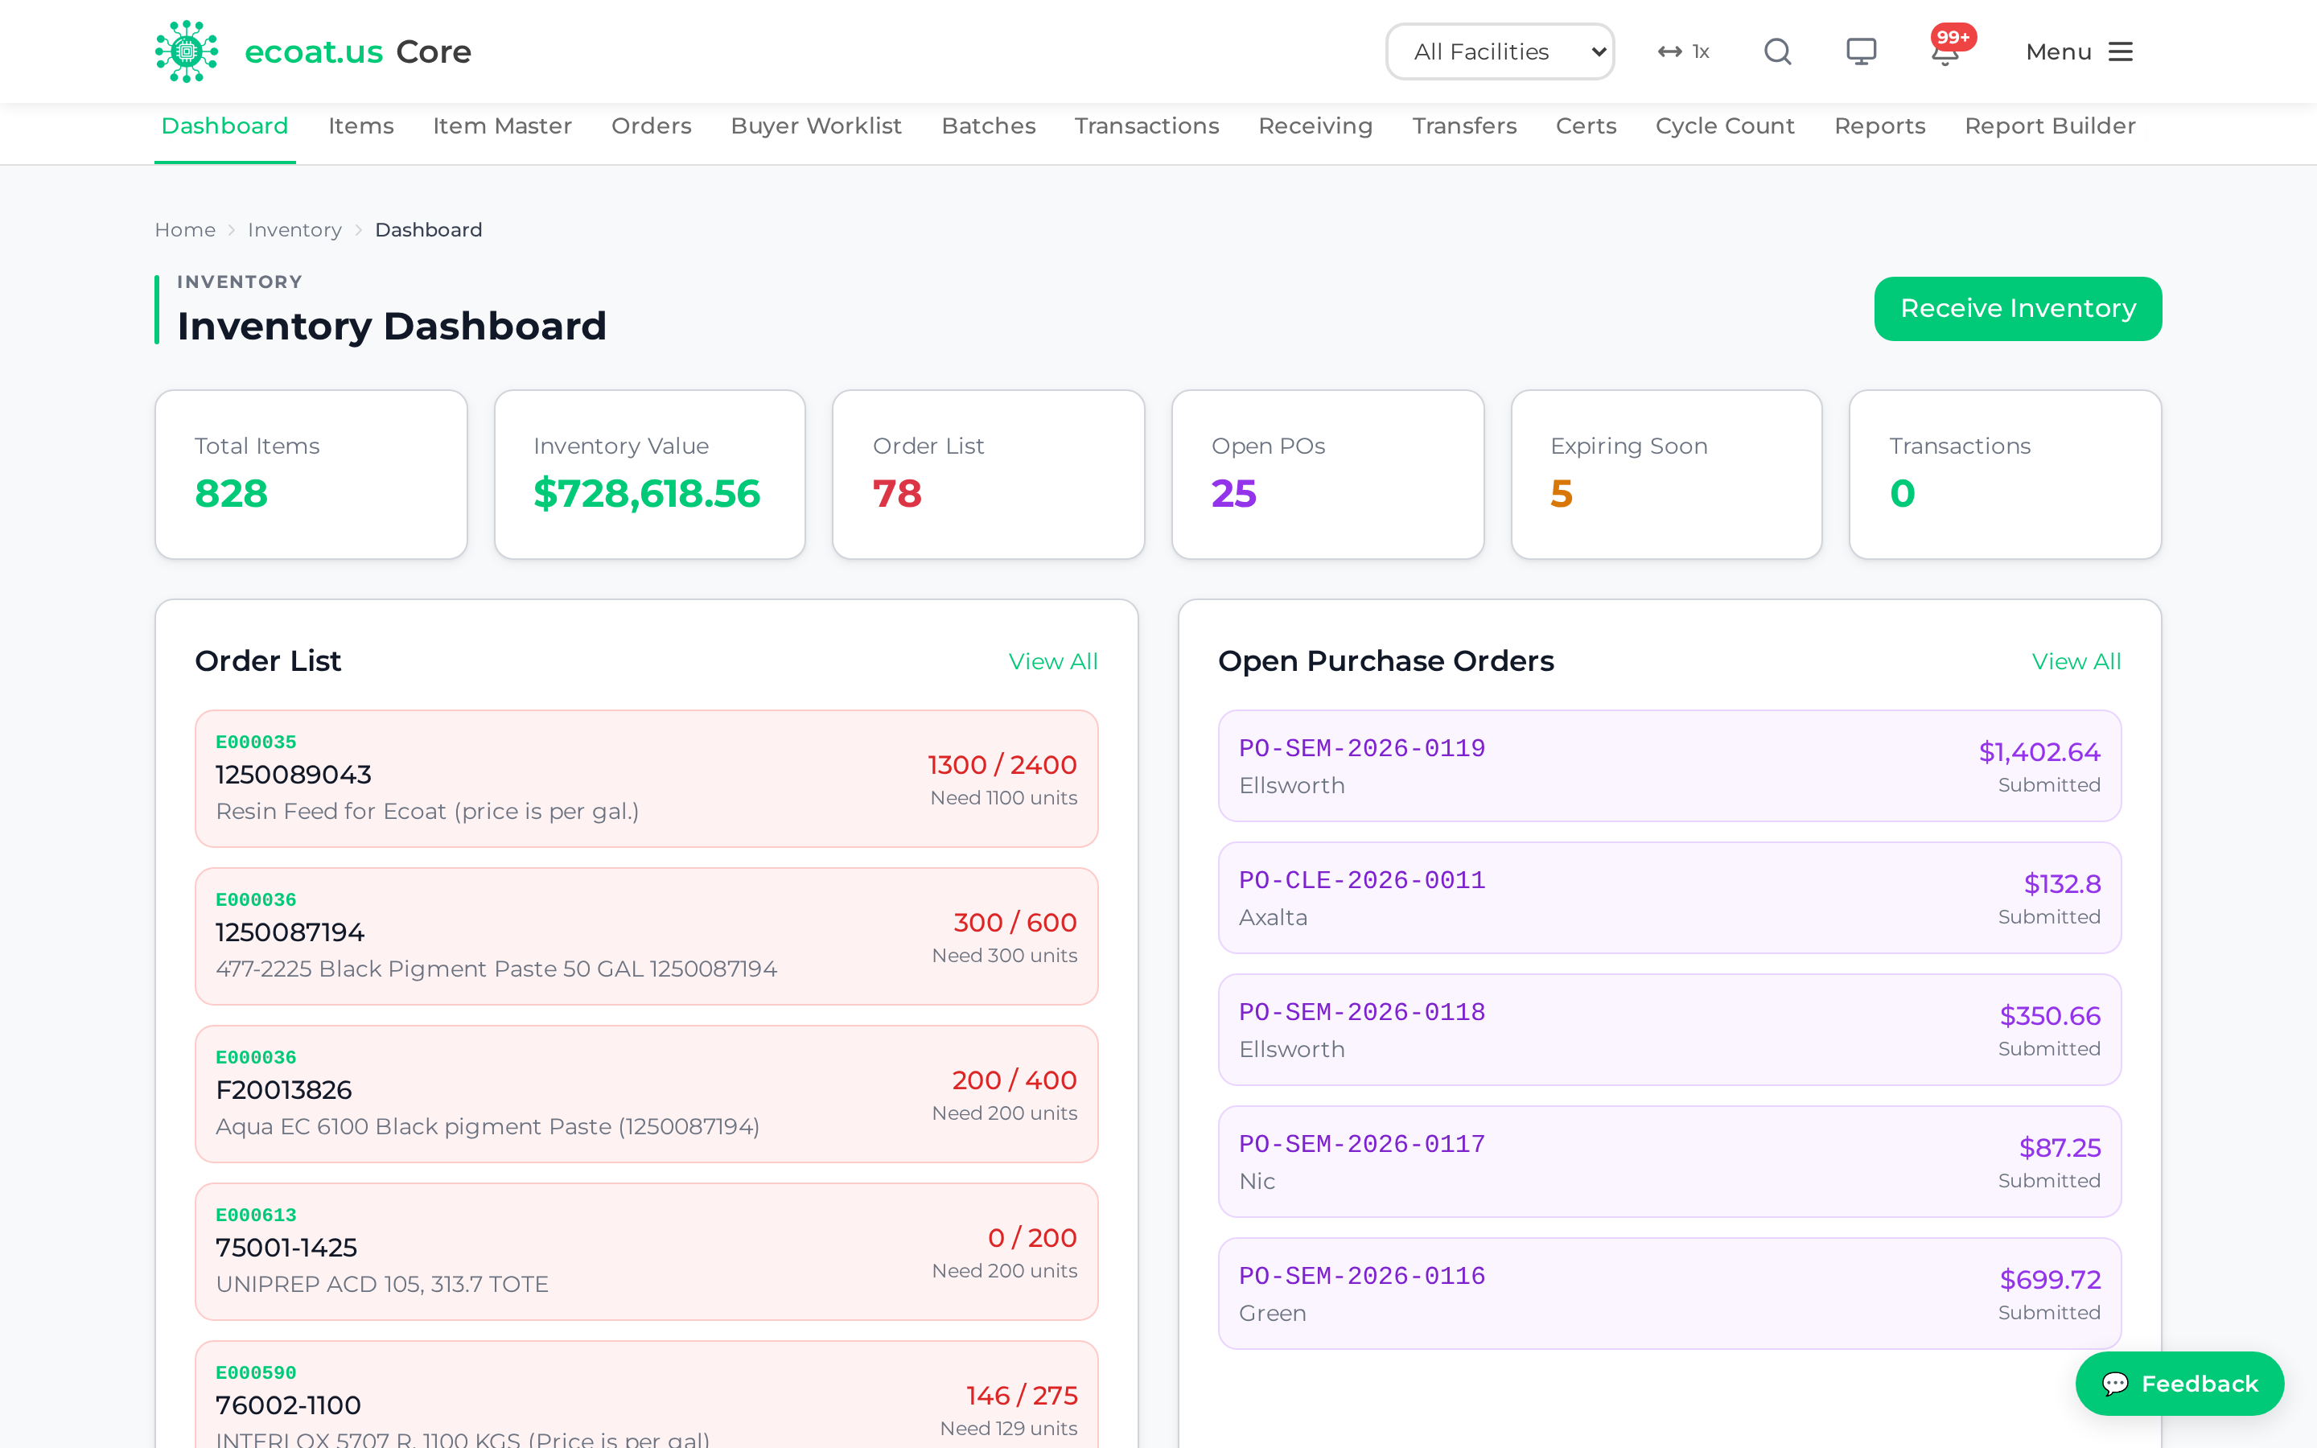The height and width of the screenshot is (1448, 2317).
Task: Open the Transactions stat card
Action: click(x=2005, y=474)
